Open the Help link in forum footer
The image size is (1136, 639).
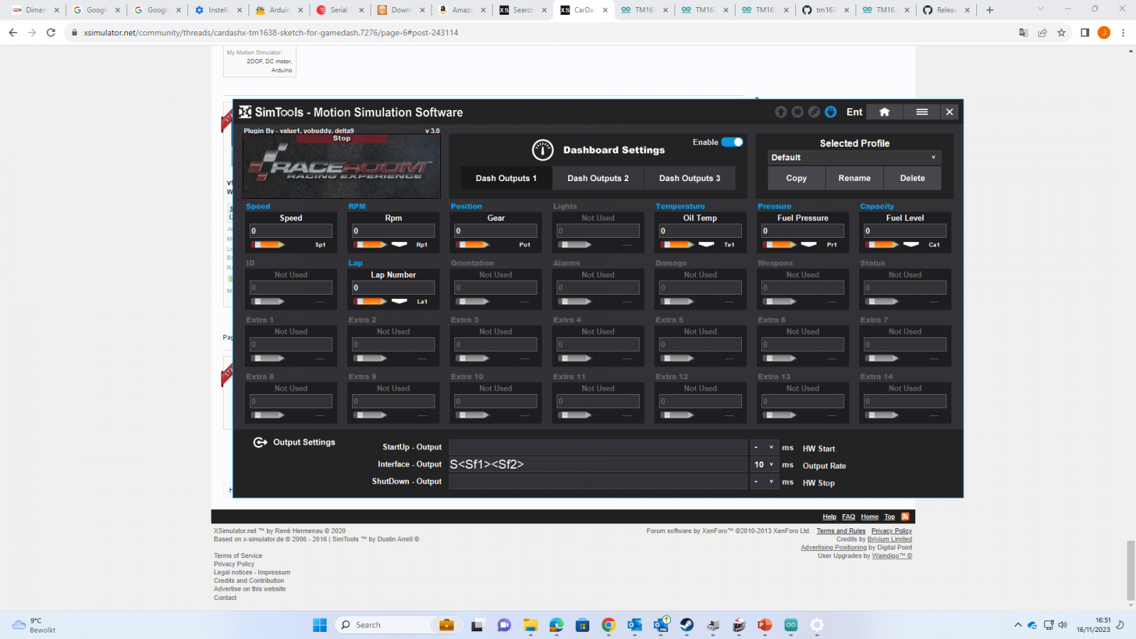pyautogui.click(x=829, y=517)
